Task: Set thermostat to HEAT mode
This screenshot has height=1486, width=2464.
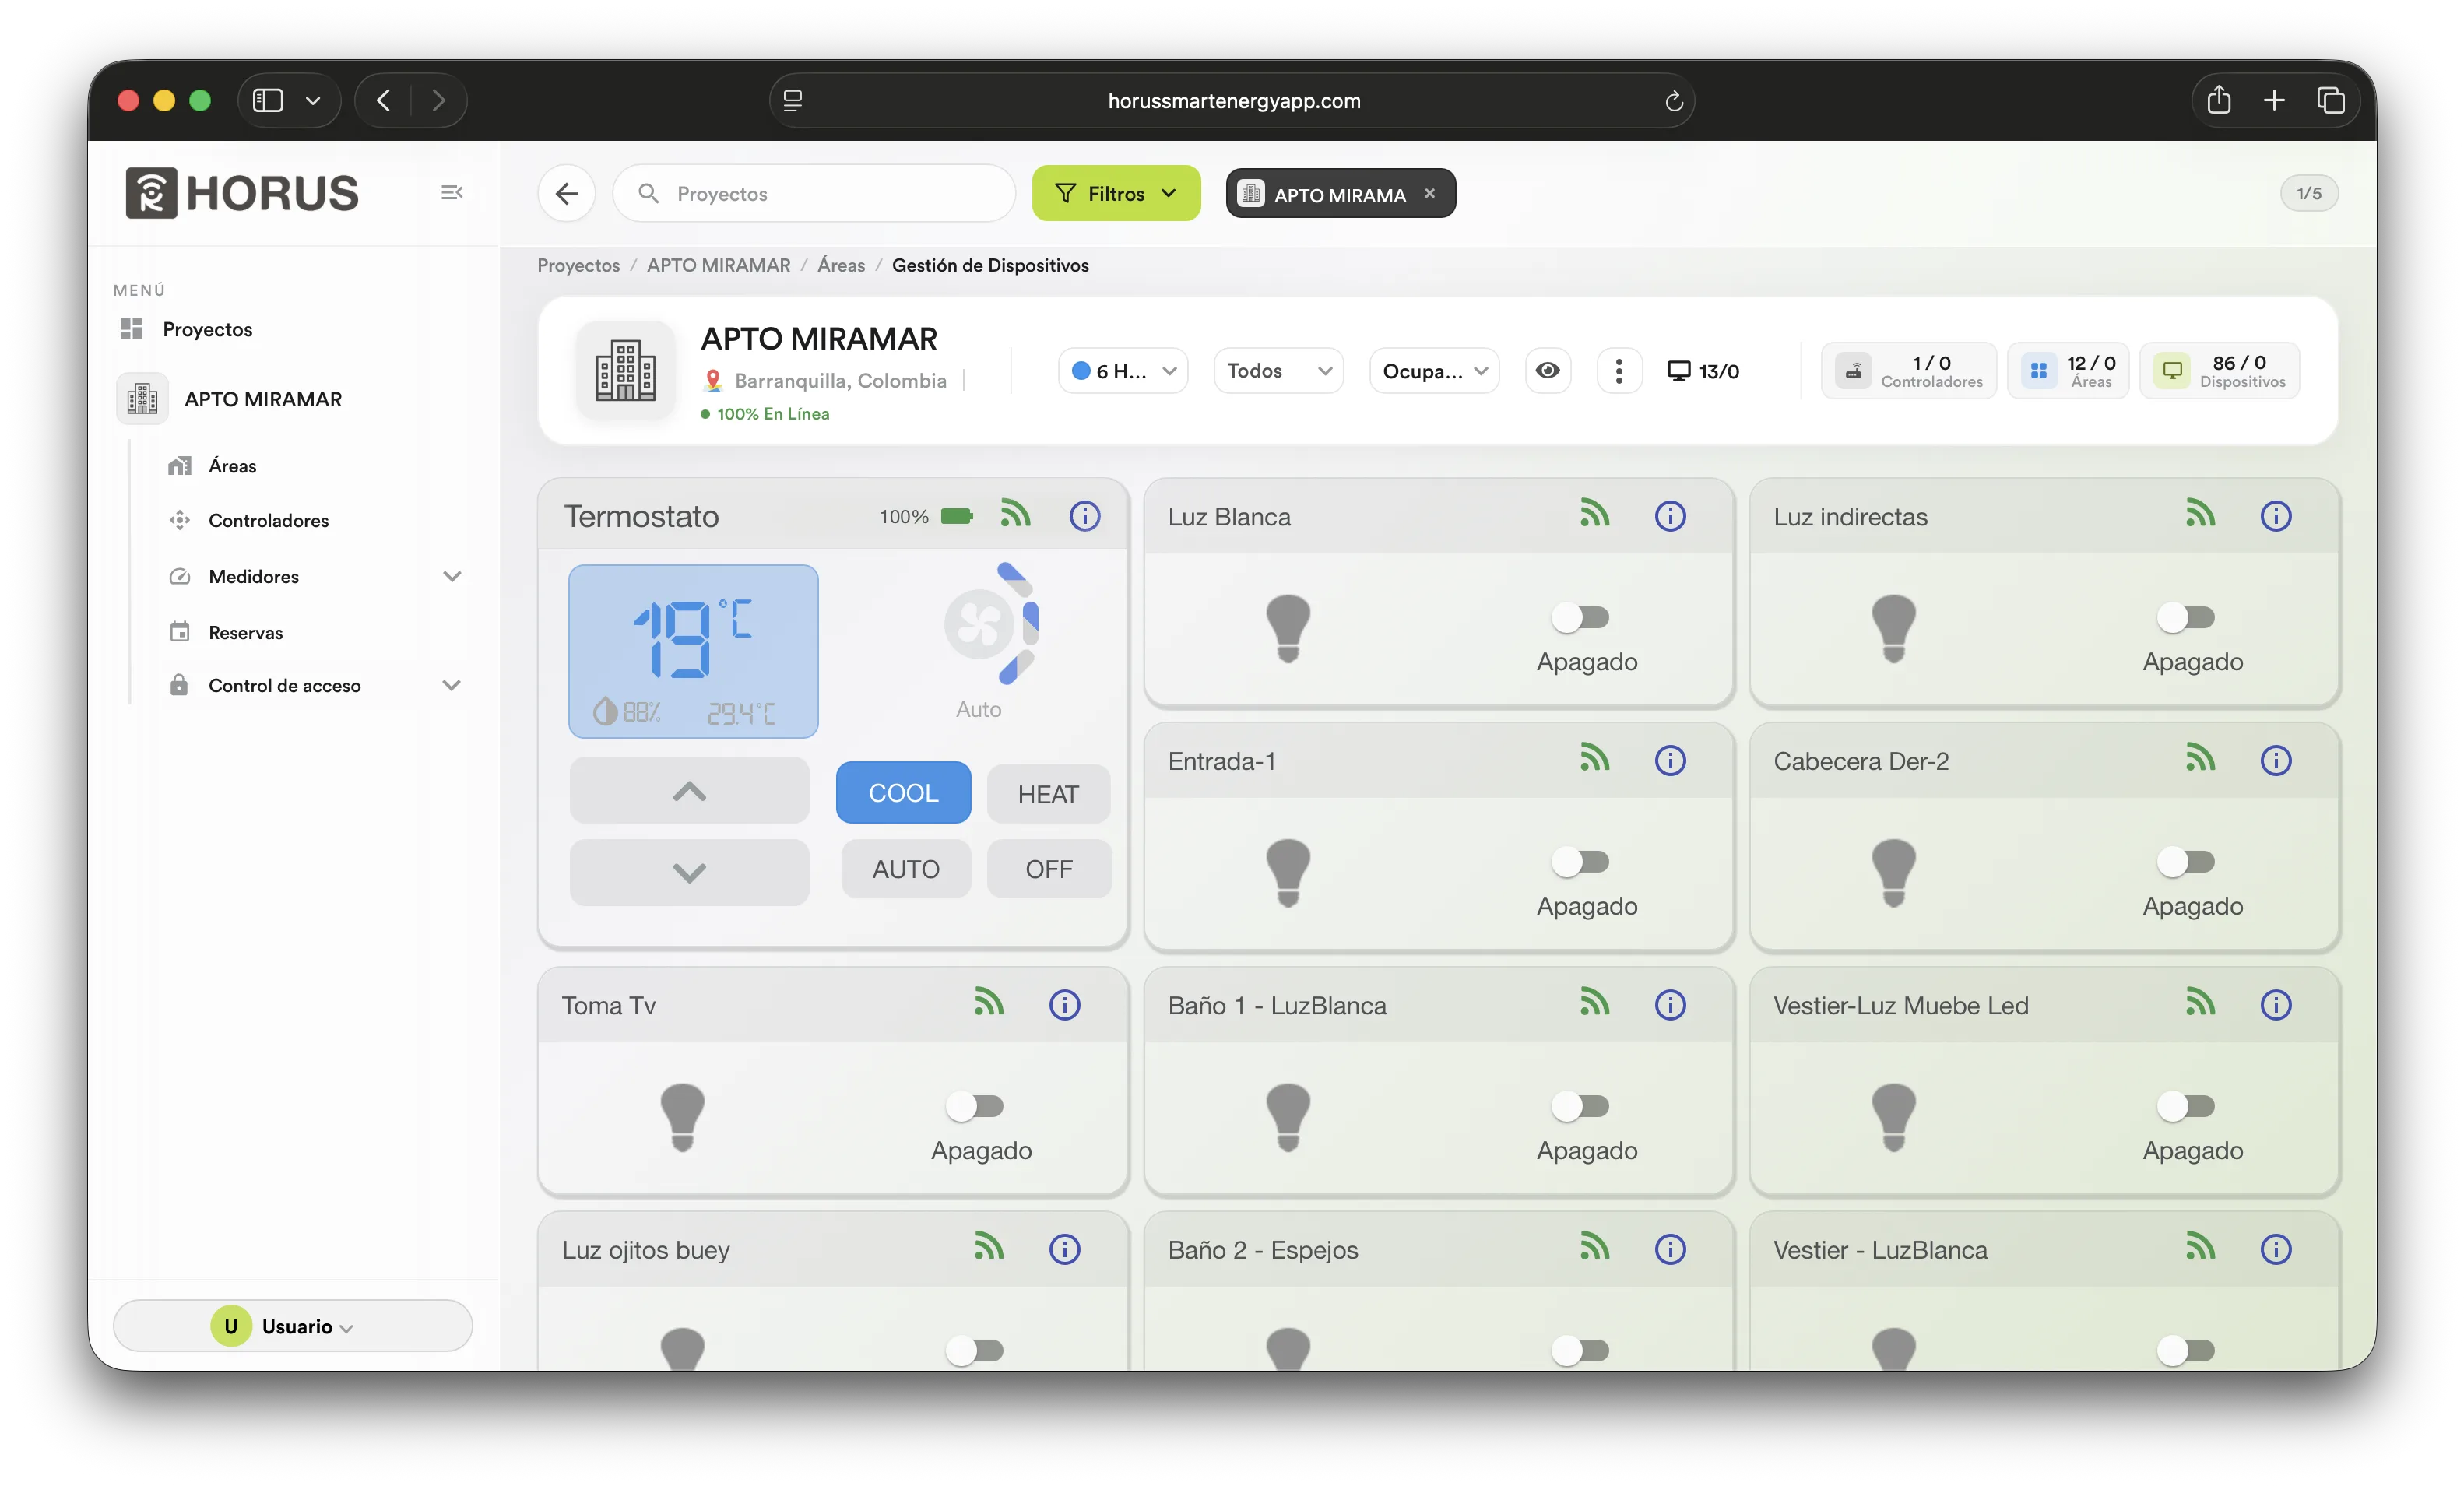Action: pos(1048,794)
